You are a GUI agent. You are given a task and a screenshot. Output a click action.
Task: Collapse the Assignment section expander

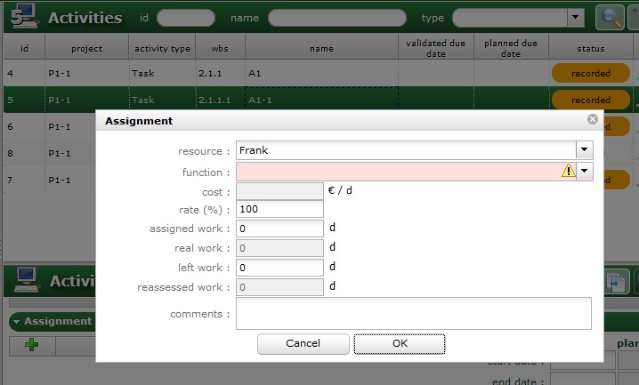coord(16,321)
